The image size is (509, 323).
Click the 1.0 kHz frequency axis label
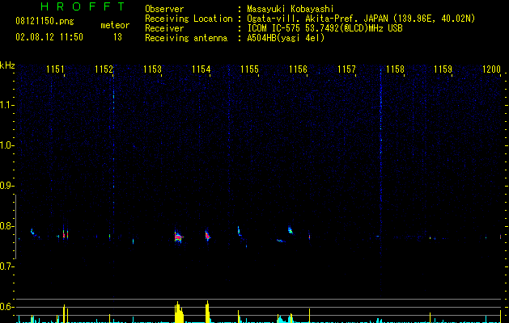[6, 145]
